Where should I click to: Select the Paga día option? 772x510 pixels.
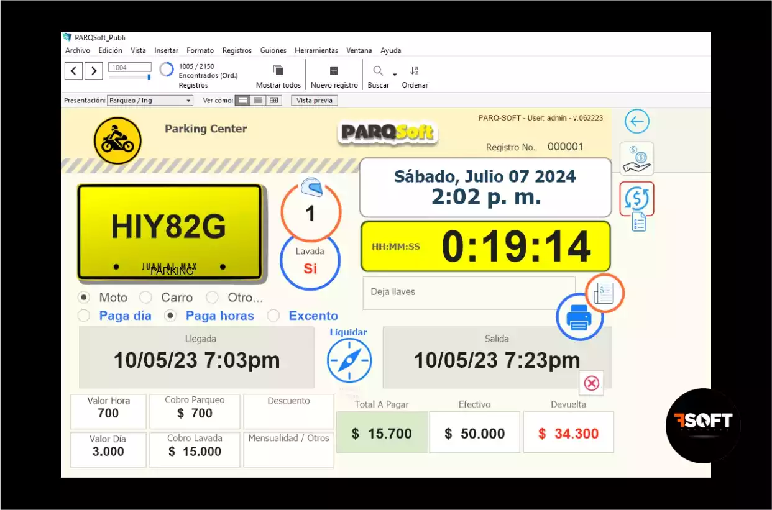84,316
